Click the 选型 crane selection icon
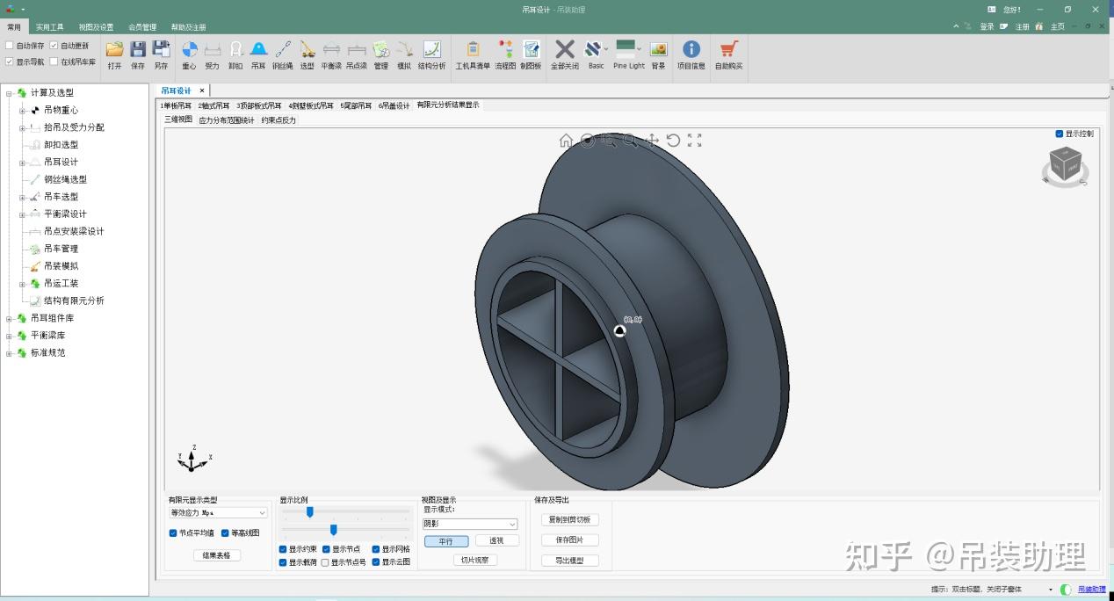This screenshot has width=1114, height=601. point(307,50)
